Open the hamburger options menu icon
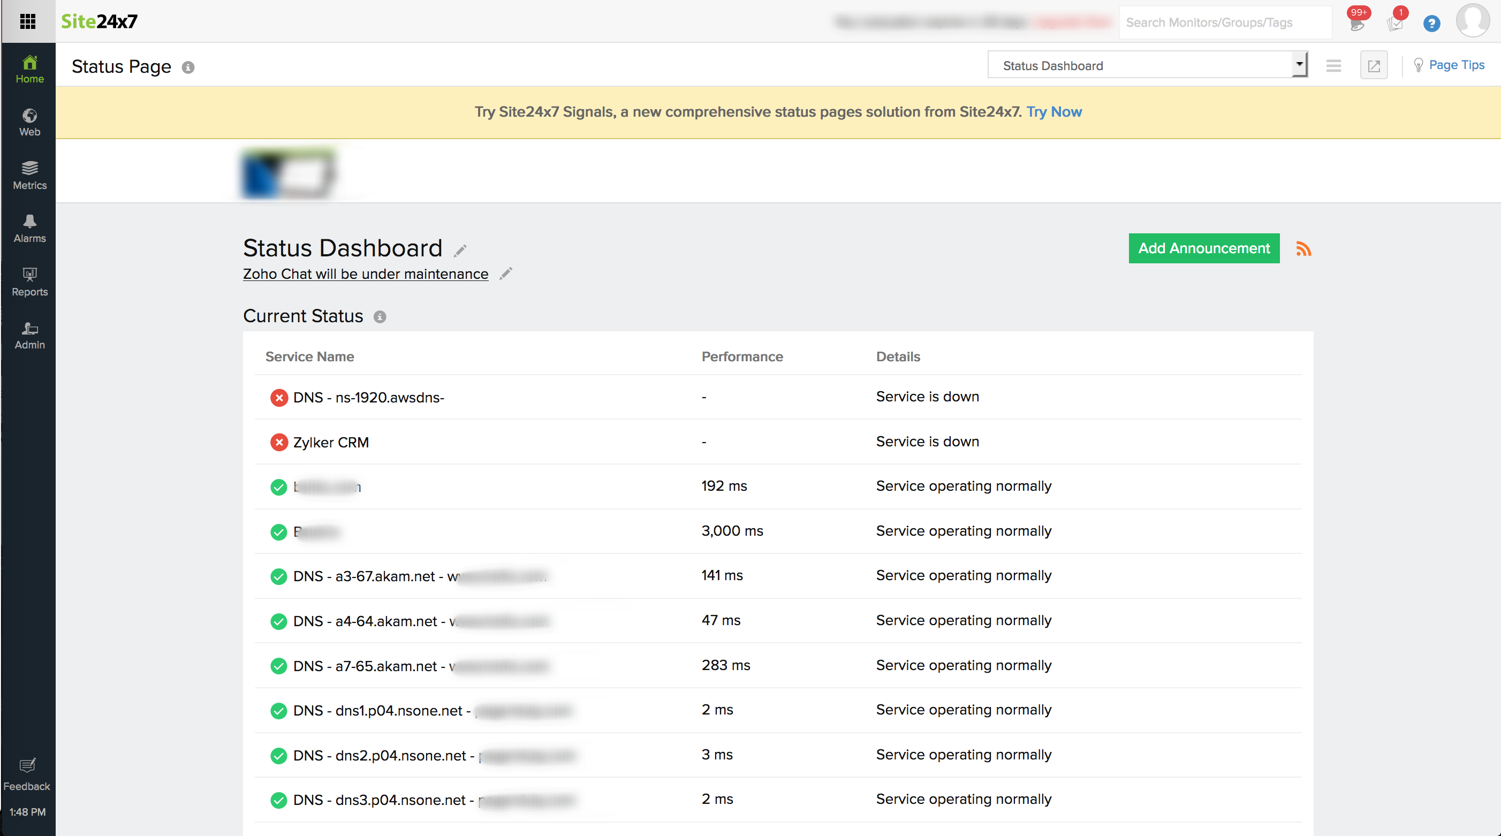Image resolution: width=1501 pixels, height=836 pixels. point(1333,65)
